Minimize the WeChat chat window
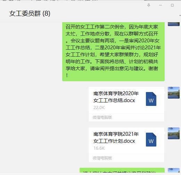 [161, 5]
